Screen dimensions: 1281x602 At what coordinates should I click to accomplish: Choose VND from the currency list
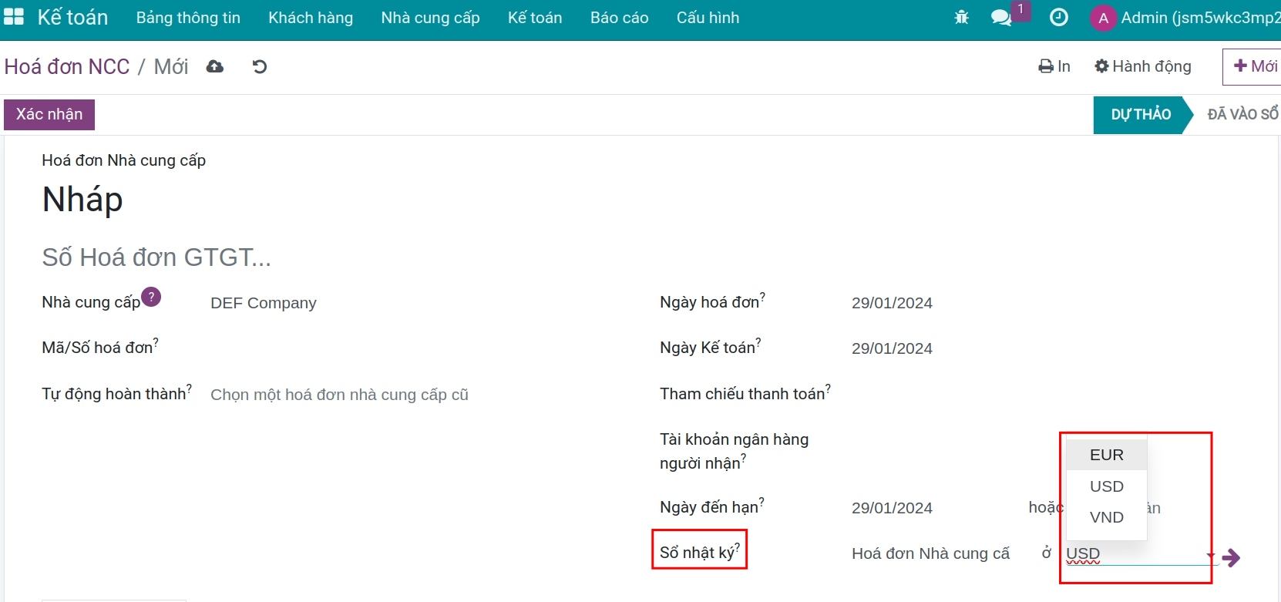1107,517
